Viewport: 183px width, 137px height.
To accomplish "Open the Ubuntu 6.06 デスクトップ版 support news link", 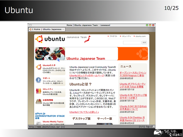I will pyautogui.click(x=133, y=96).
